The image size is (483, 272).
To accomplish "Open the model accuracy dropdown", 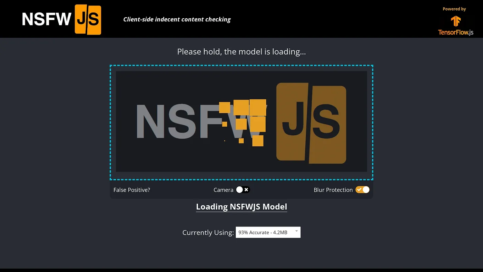I will (x=268, y=232).
